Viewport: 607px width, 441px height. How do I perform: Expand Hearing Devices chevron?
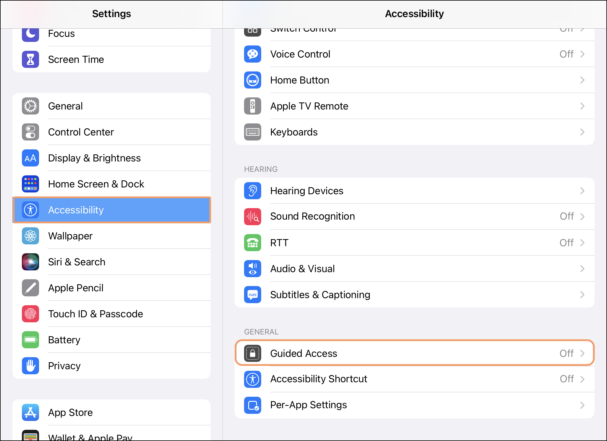(582, 191)
